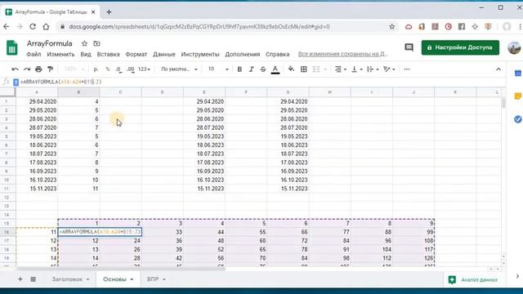
Task: Format as percent
Action: 107,69
